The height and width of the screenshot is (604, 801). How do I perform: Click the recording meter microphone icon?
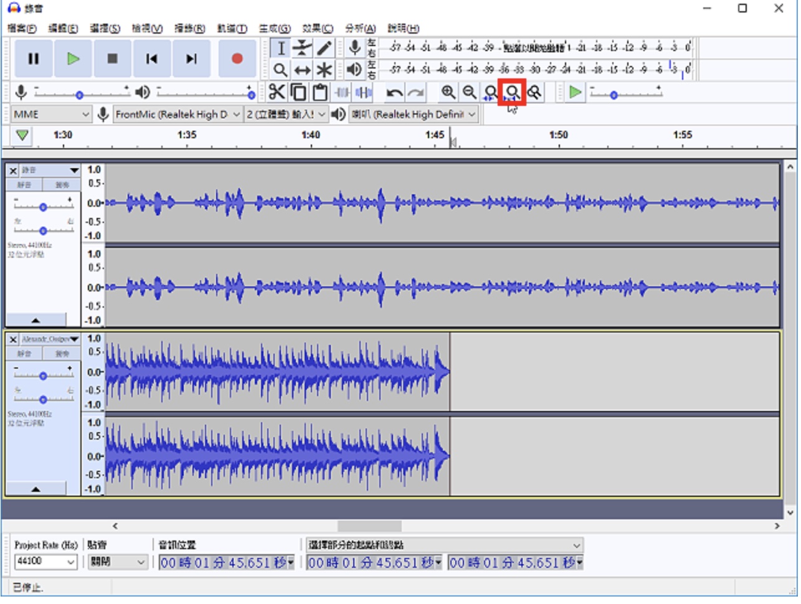354,47
